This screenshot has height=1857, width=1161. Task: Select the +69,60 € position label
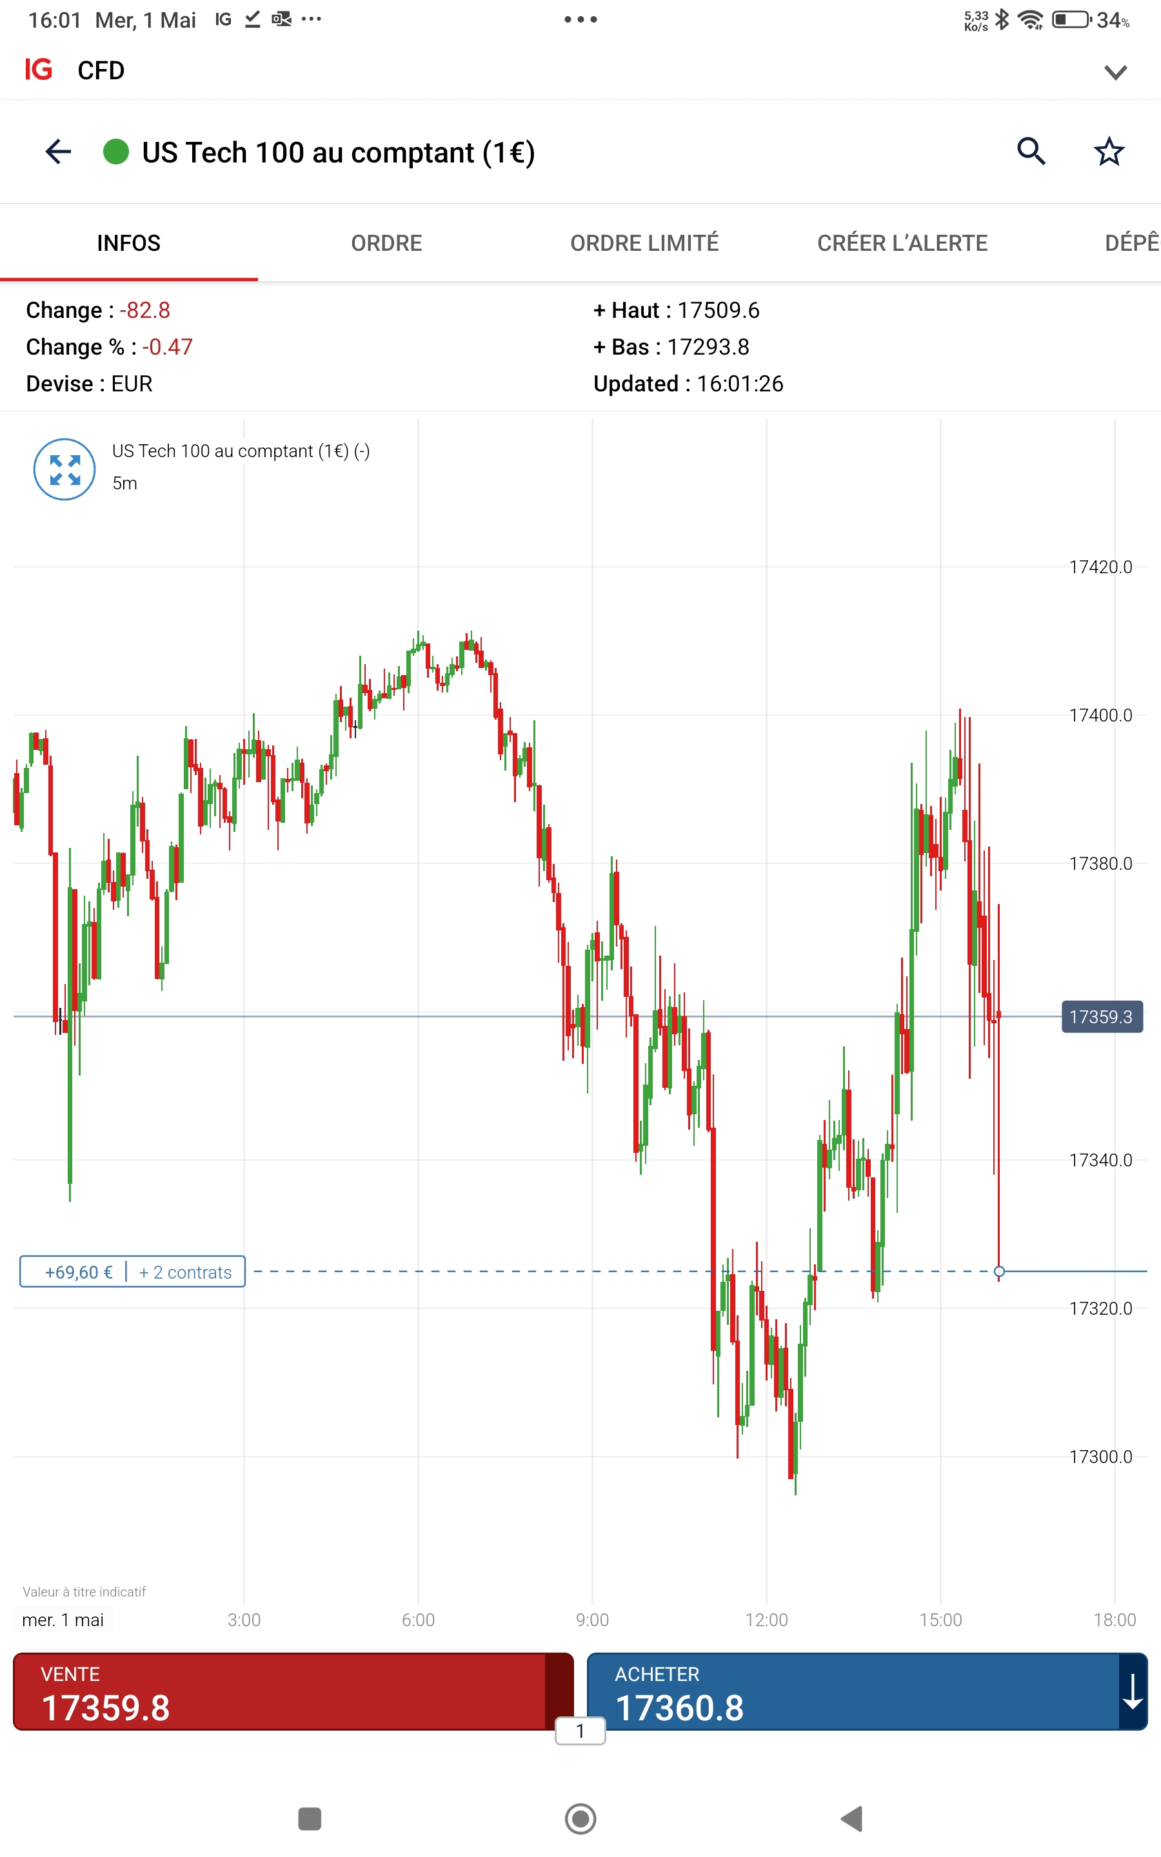[x=79, y=1272]
